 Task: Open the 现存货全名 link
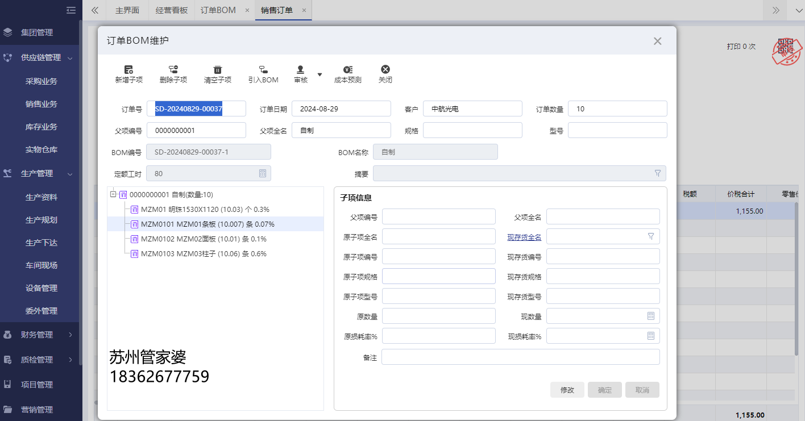pyautogui.click(x=524, y=236)
